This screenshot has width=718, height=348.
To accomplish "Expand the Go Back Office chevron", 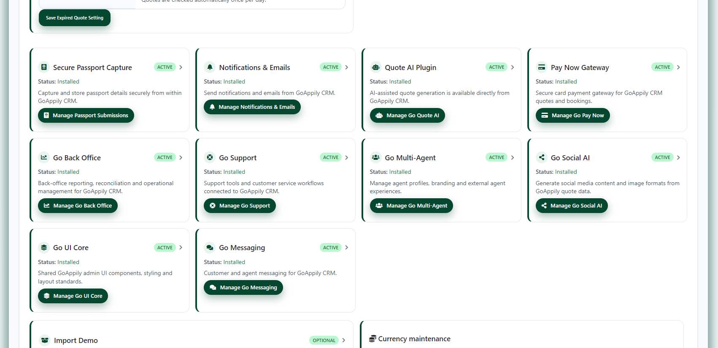I will (x=181, y=157).
